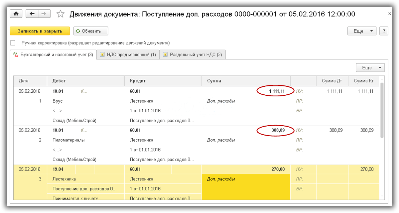Switch to НДС предъявленный (1) tab
The width and height of the screenshot is (399, 213).
point(128,55)
